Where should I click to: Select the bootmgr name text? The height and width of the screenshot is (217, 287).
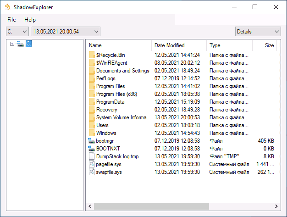click(x=105, y=141)
